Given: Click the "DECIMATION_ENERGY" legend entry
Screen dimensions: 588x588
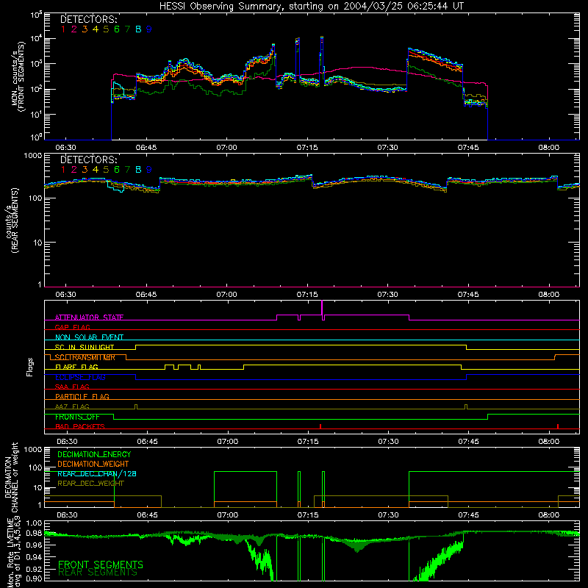Looking at the screenshot, I should tap(94, 454).
